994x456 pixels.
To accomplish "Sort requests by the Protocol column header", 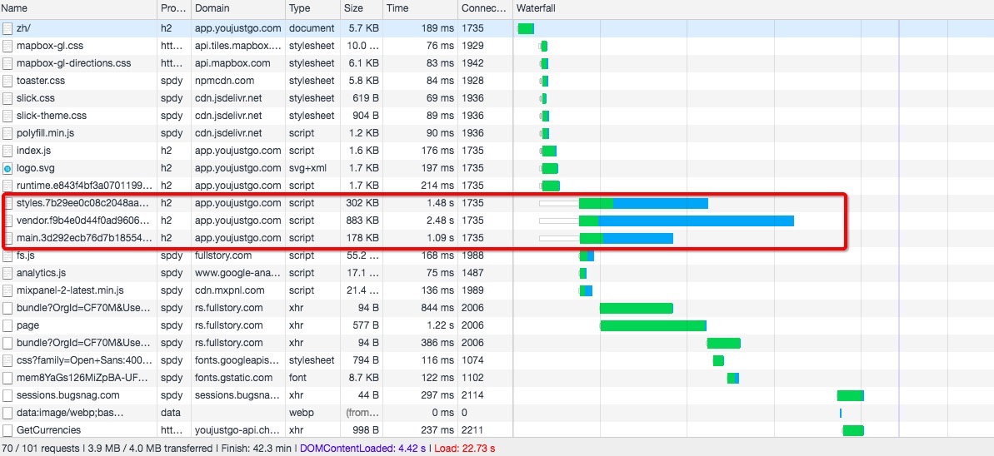I will coord(173,9).
